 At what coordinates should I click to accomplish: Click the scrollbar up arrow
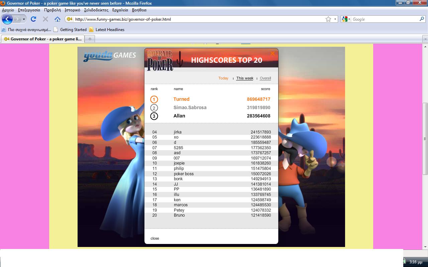[425, 46]
